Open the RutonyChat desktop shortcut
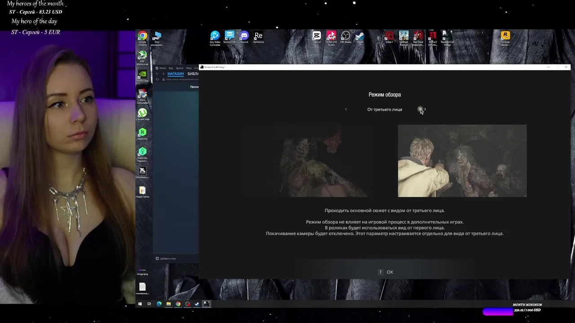 pyautogui.click(x=230, y=38)
